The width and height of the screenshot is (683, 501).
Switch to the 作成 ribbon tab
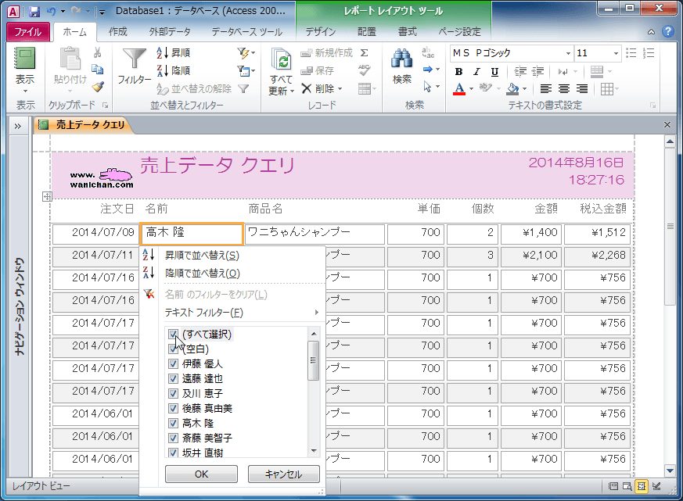117,32
